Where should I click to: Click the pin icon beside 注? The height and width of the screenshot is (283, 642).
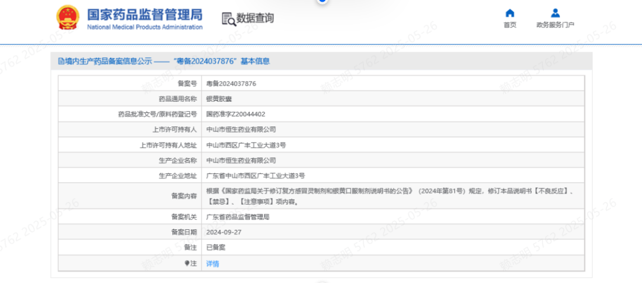click(x=187, y=263)
